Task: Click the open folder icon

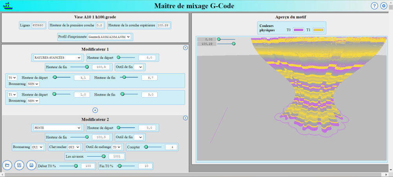Action: point(7,165)
